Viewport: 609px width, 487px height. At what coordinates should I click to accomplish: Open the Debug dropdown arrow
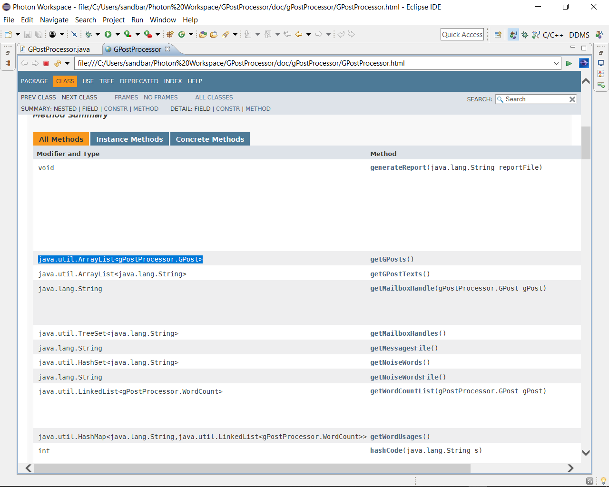tap(98, 34)
